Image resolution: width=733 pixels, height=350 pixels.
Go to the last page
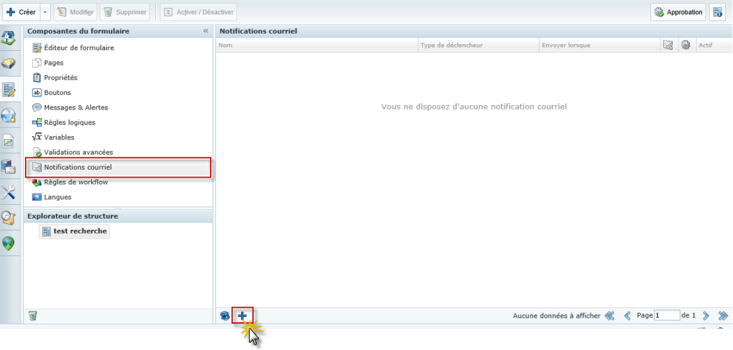tap(722, 316)
